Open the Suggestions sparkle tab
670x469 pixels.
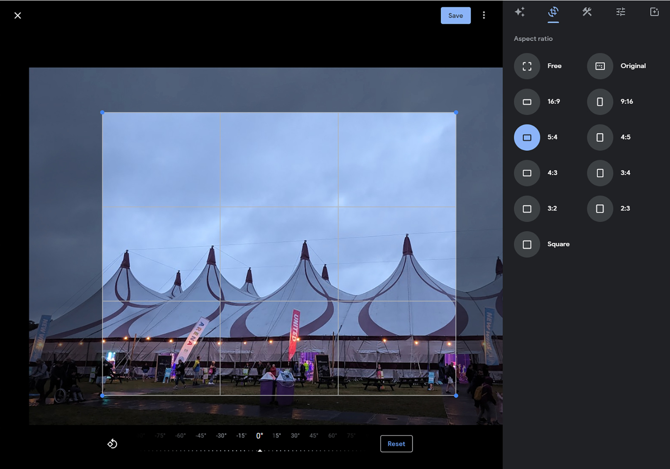[520, 12]
